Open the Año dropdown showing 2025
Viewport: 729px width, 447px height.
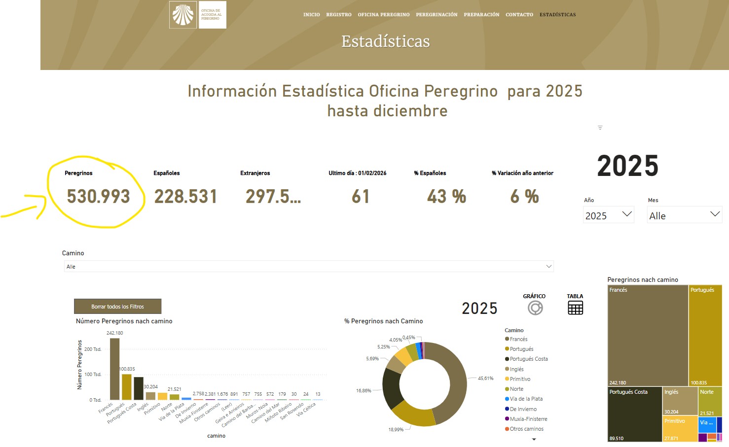coord(608,215)
